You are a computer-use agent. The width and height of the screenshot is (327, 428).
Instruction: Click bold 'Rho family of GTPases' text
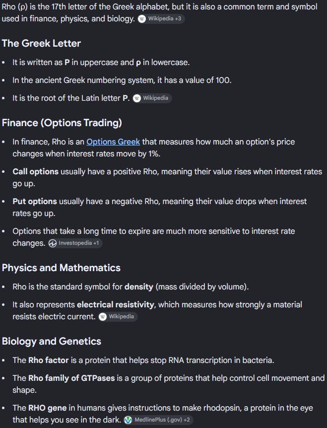(71, 378)
